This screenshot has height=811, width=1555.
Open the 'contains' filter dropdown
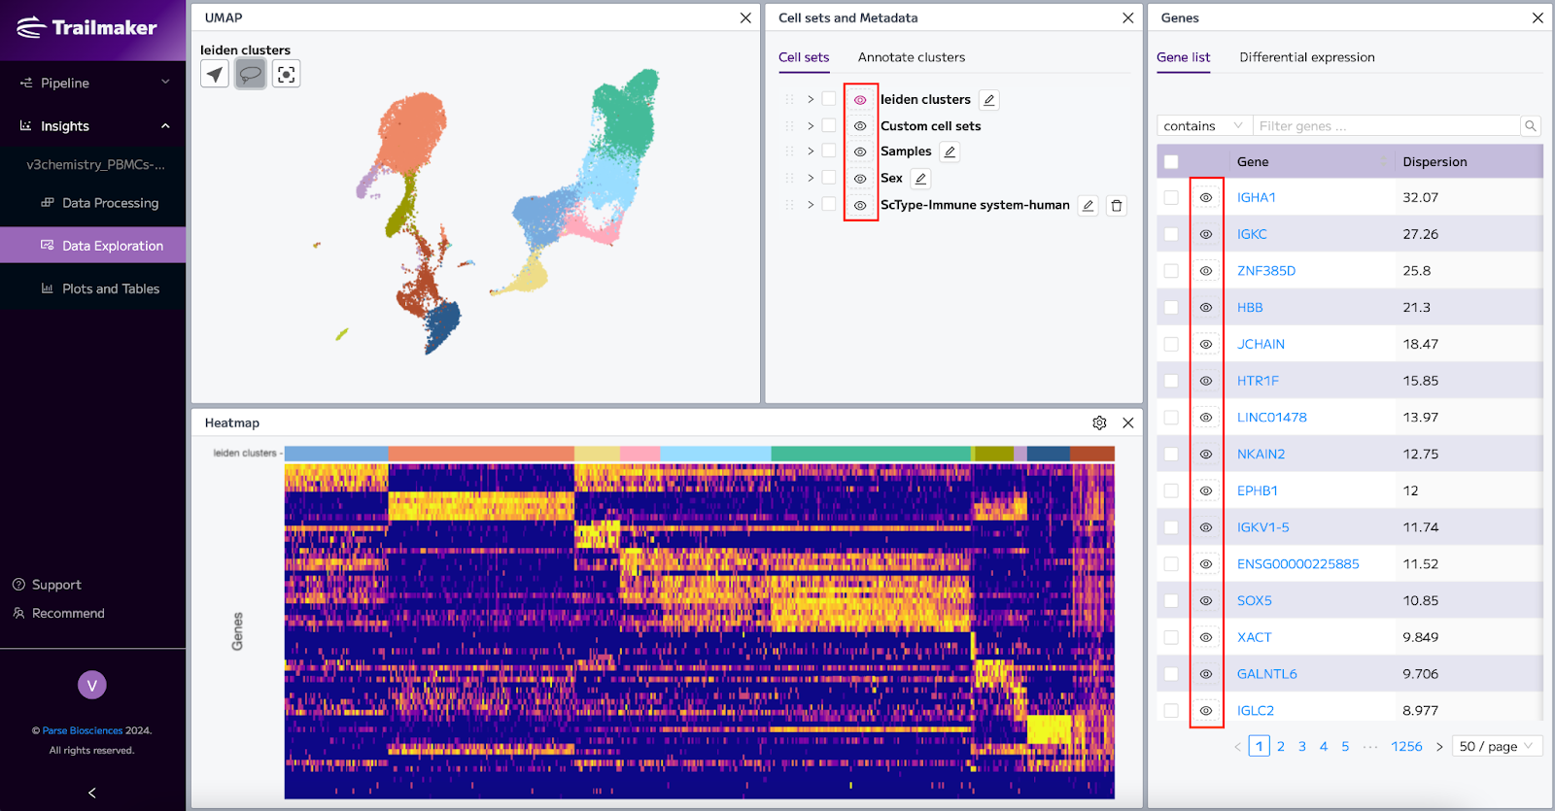tap(1204, 126)
